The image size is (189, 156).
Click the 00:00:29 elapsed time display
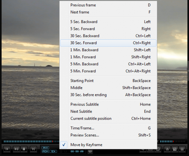point(77,151)
